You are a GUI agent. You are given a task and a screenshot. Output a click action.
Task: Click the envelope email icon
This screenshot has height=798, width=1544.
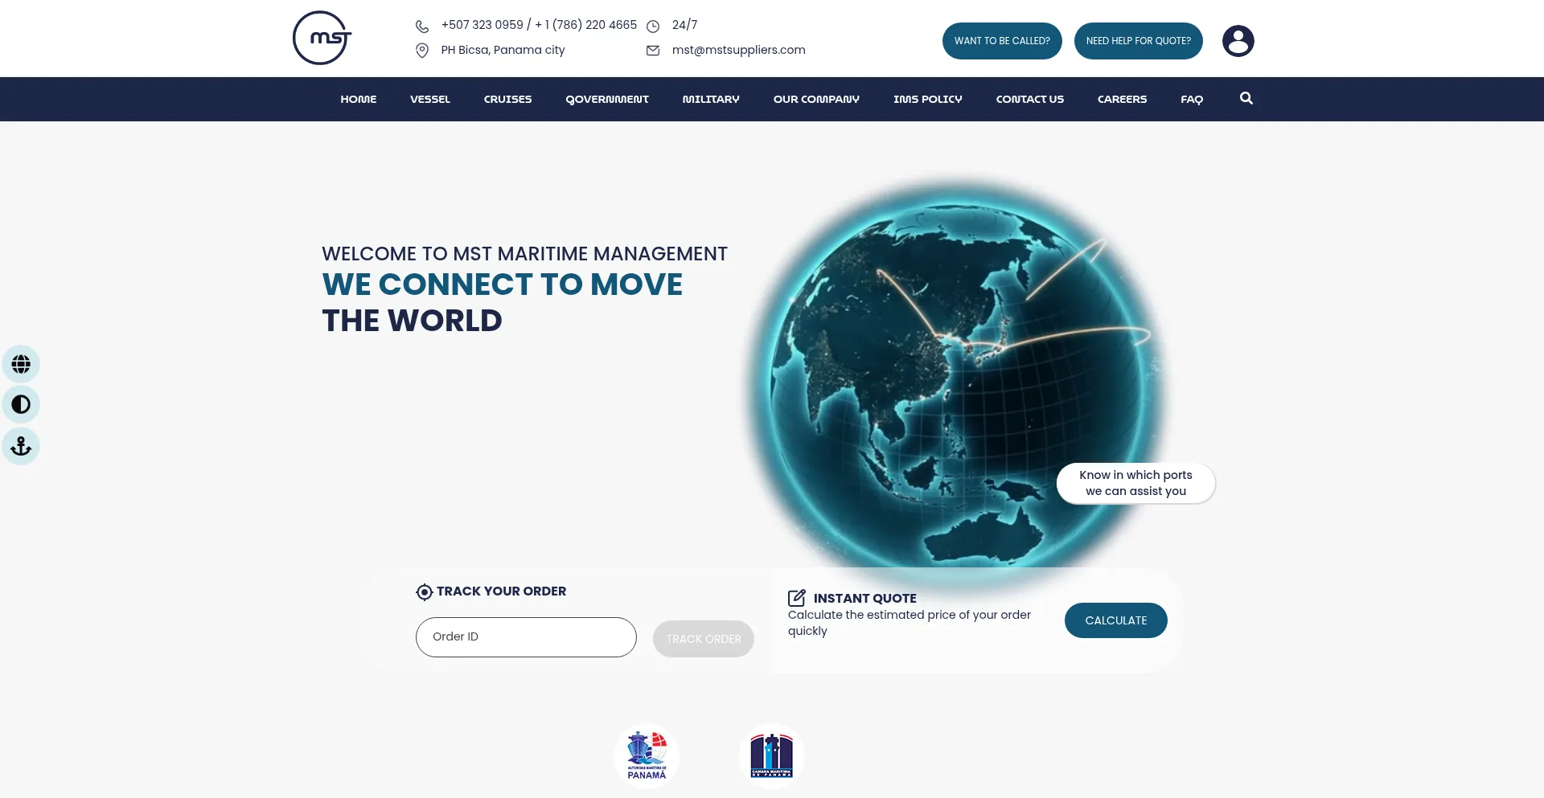[653, 51]
